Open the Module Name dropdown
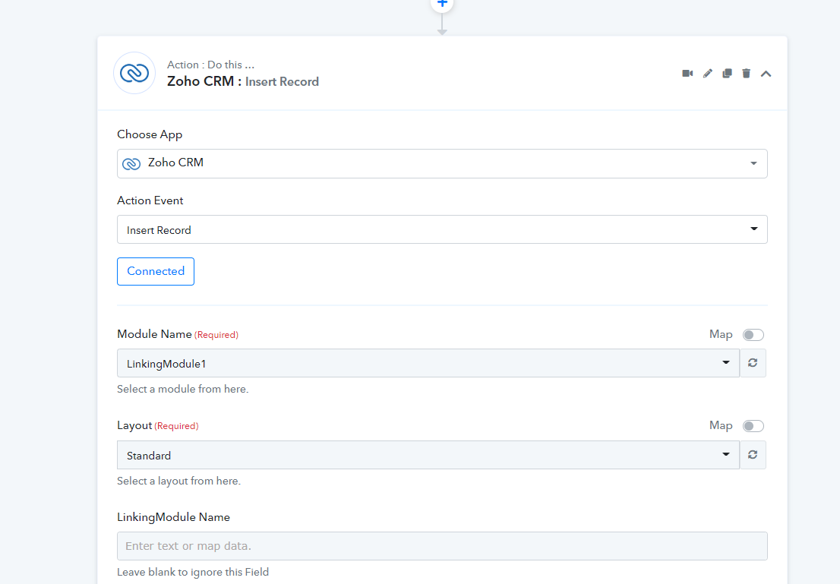840x584 pixels. pos(428,363)
